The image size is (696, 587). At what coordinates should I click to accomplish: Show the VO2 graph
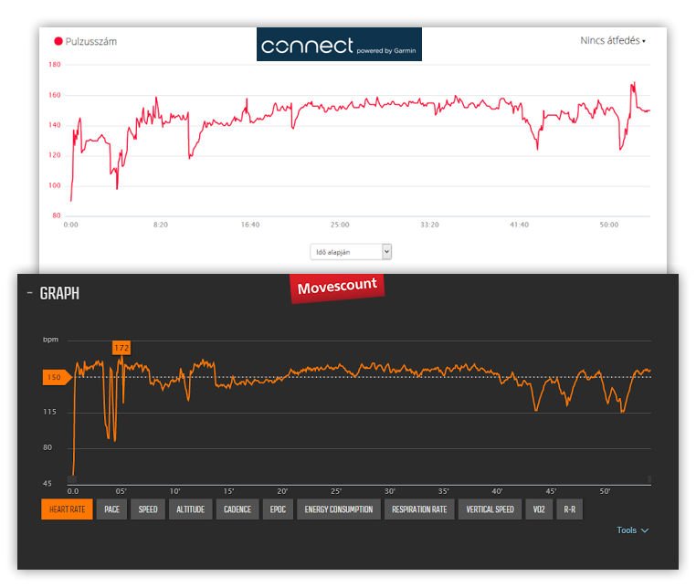pos(539,509)
